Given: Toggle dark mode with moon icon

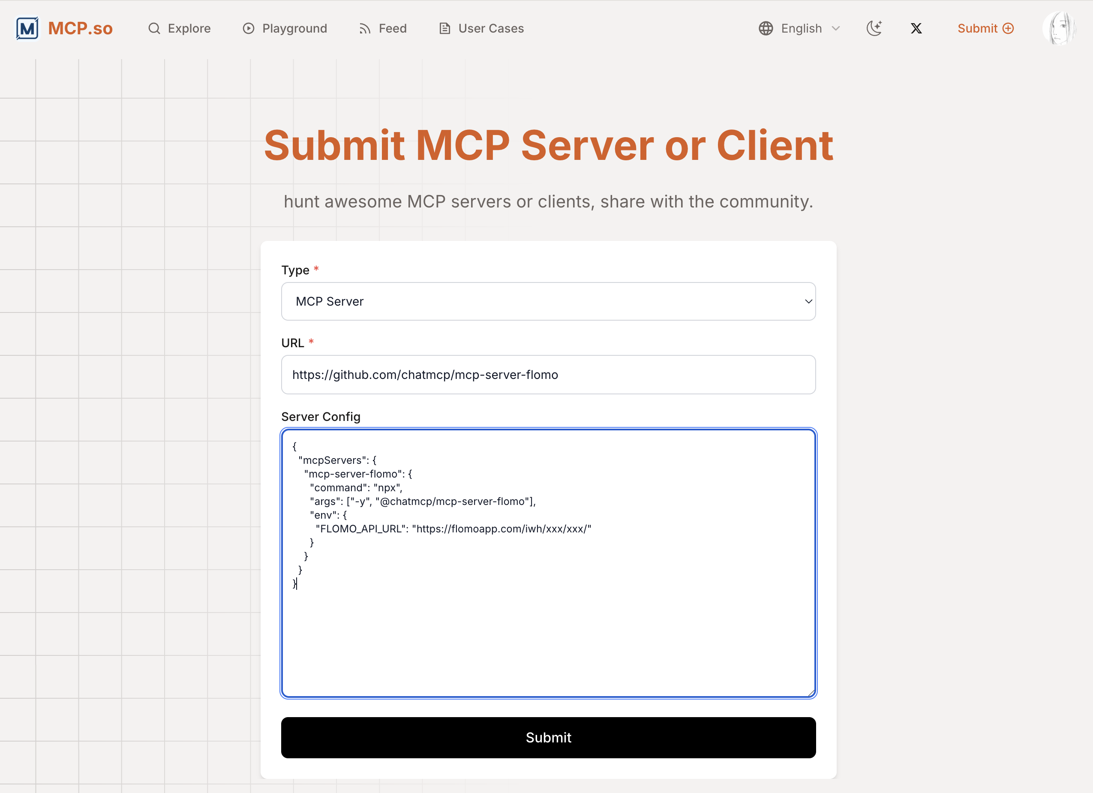Looking at the screenshot, I should (874, 28).
